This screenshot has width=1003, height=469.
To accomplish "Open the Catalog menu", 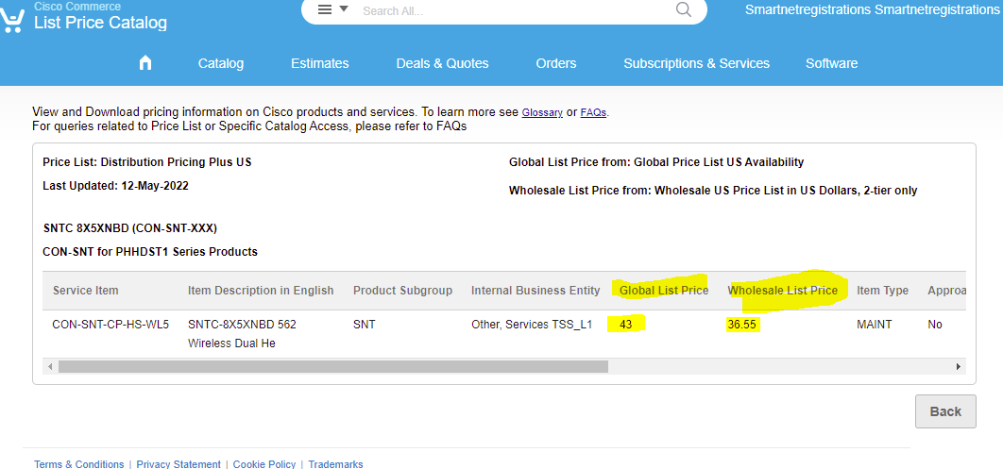I will [221, 63].
